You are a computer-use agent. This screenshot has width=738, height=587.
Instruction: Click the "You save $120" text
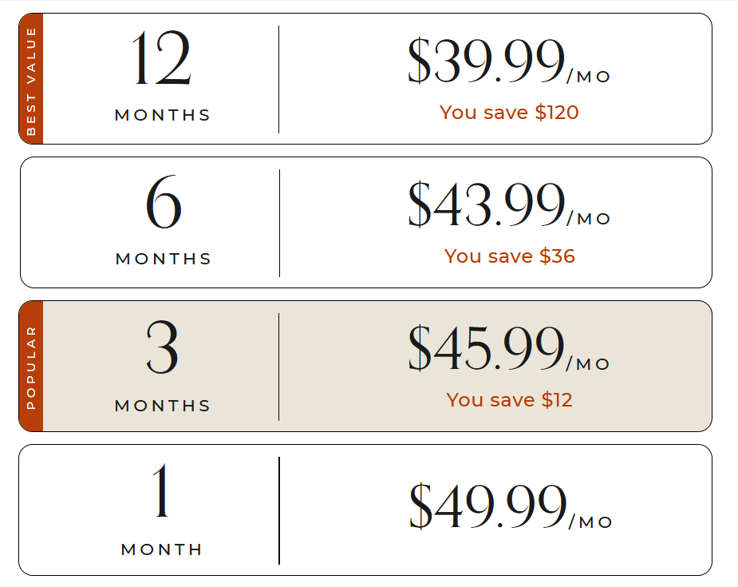tap(509, 113)
